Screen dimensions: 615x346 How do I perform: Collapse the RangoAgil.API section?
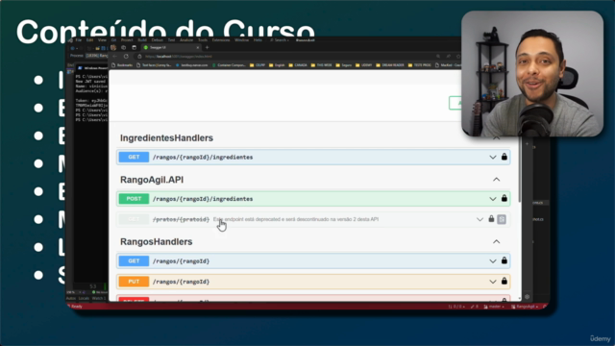tap(496, 180)
